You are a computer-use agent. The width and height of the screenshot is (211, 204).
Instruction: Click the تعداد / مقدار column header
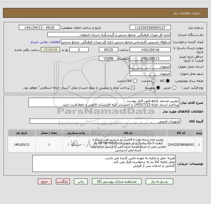[x=49, y=133]
